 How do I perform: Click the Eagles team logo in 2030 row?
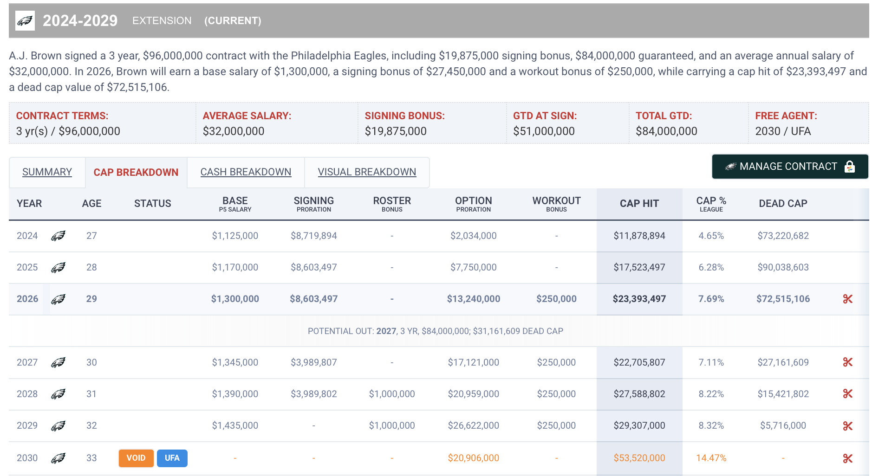[58, 458]
